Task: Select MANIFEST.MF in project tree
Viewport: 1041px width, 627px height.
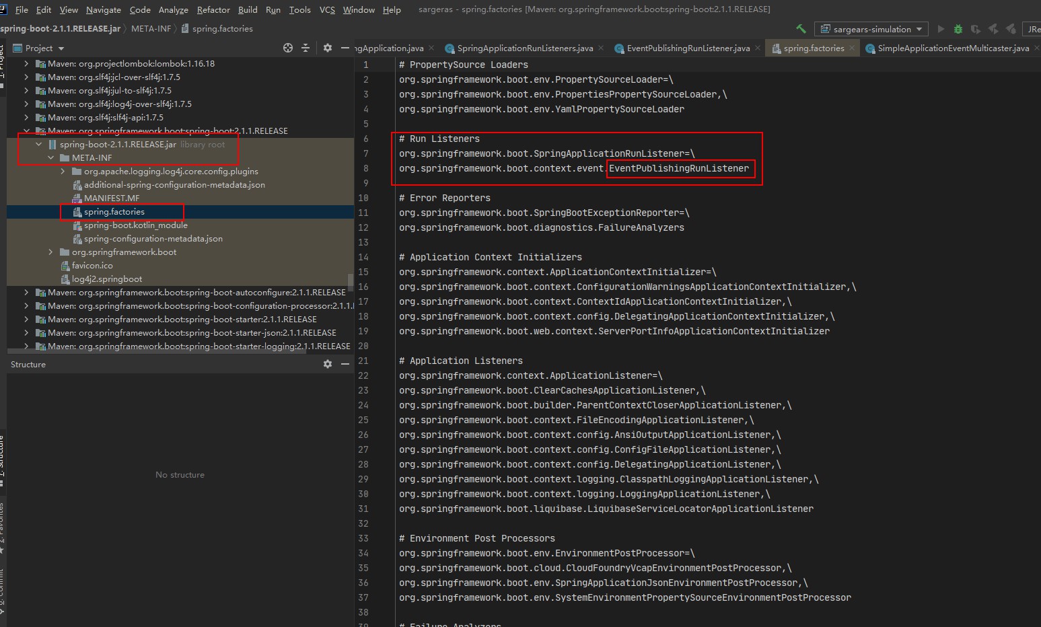Action: point(112,198)
